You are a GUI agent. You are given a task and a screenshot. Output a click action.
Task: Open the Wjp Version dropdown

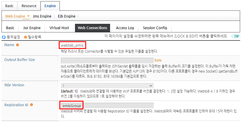107,86
